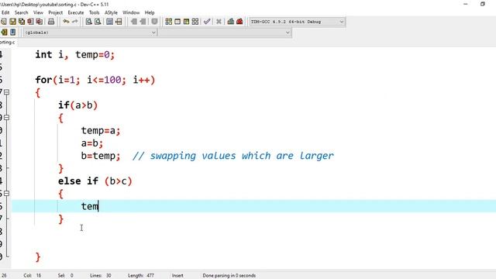Click the 'Col: 16' status entry

click(x=33, y=276)
